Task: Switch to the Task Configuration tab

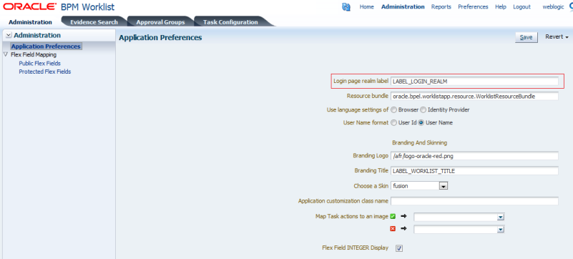Action: click(x=230, y=22)
